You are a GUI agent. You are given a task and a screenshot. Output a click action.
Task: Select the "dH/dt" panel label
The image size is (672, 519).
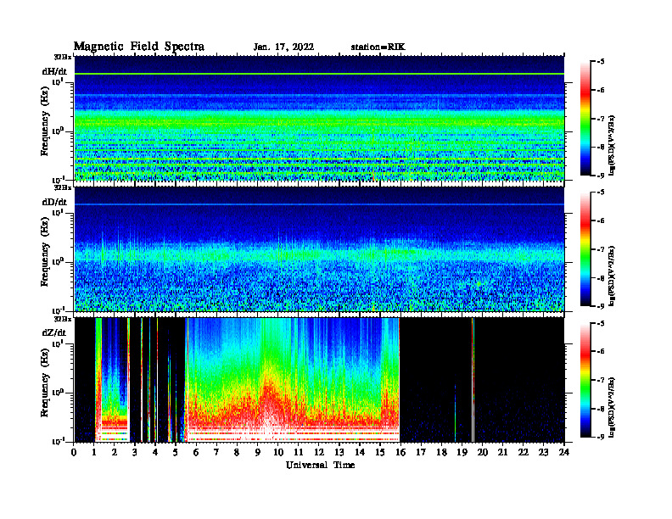54,71
